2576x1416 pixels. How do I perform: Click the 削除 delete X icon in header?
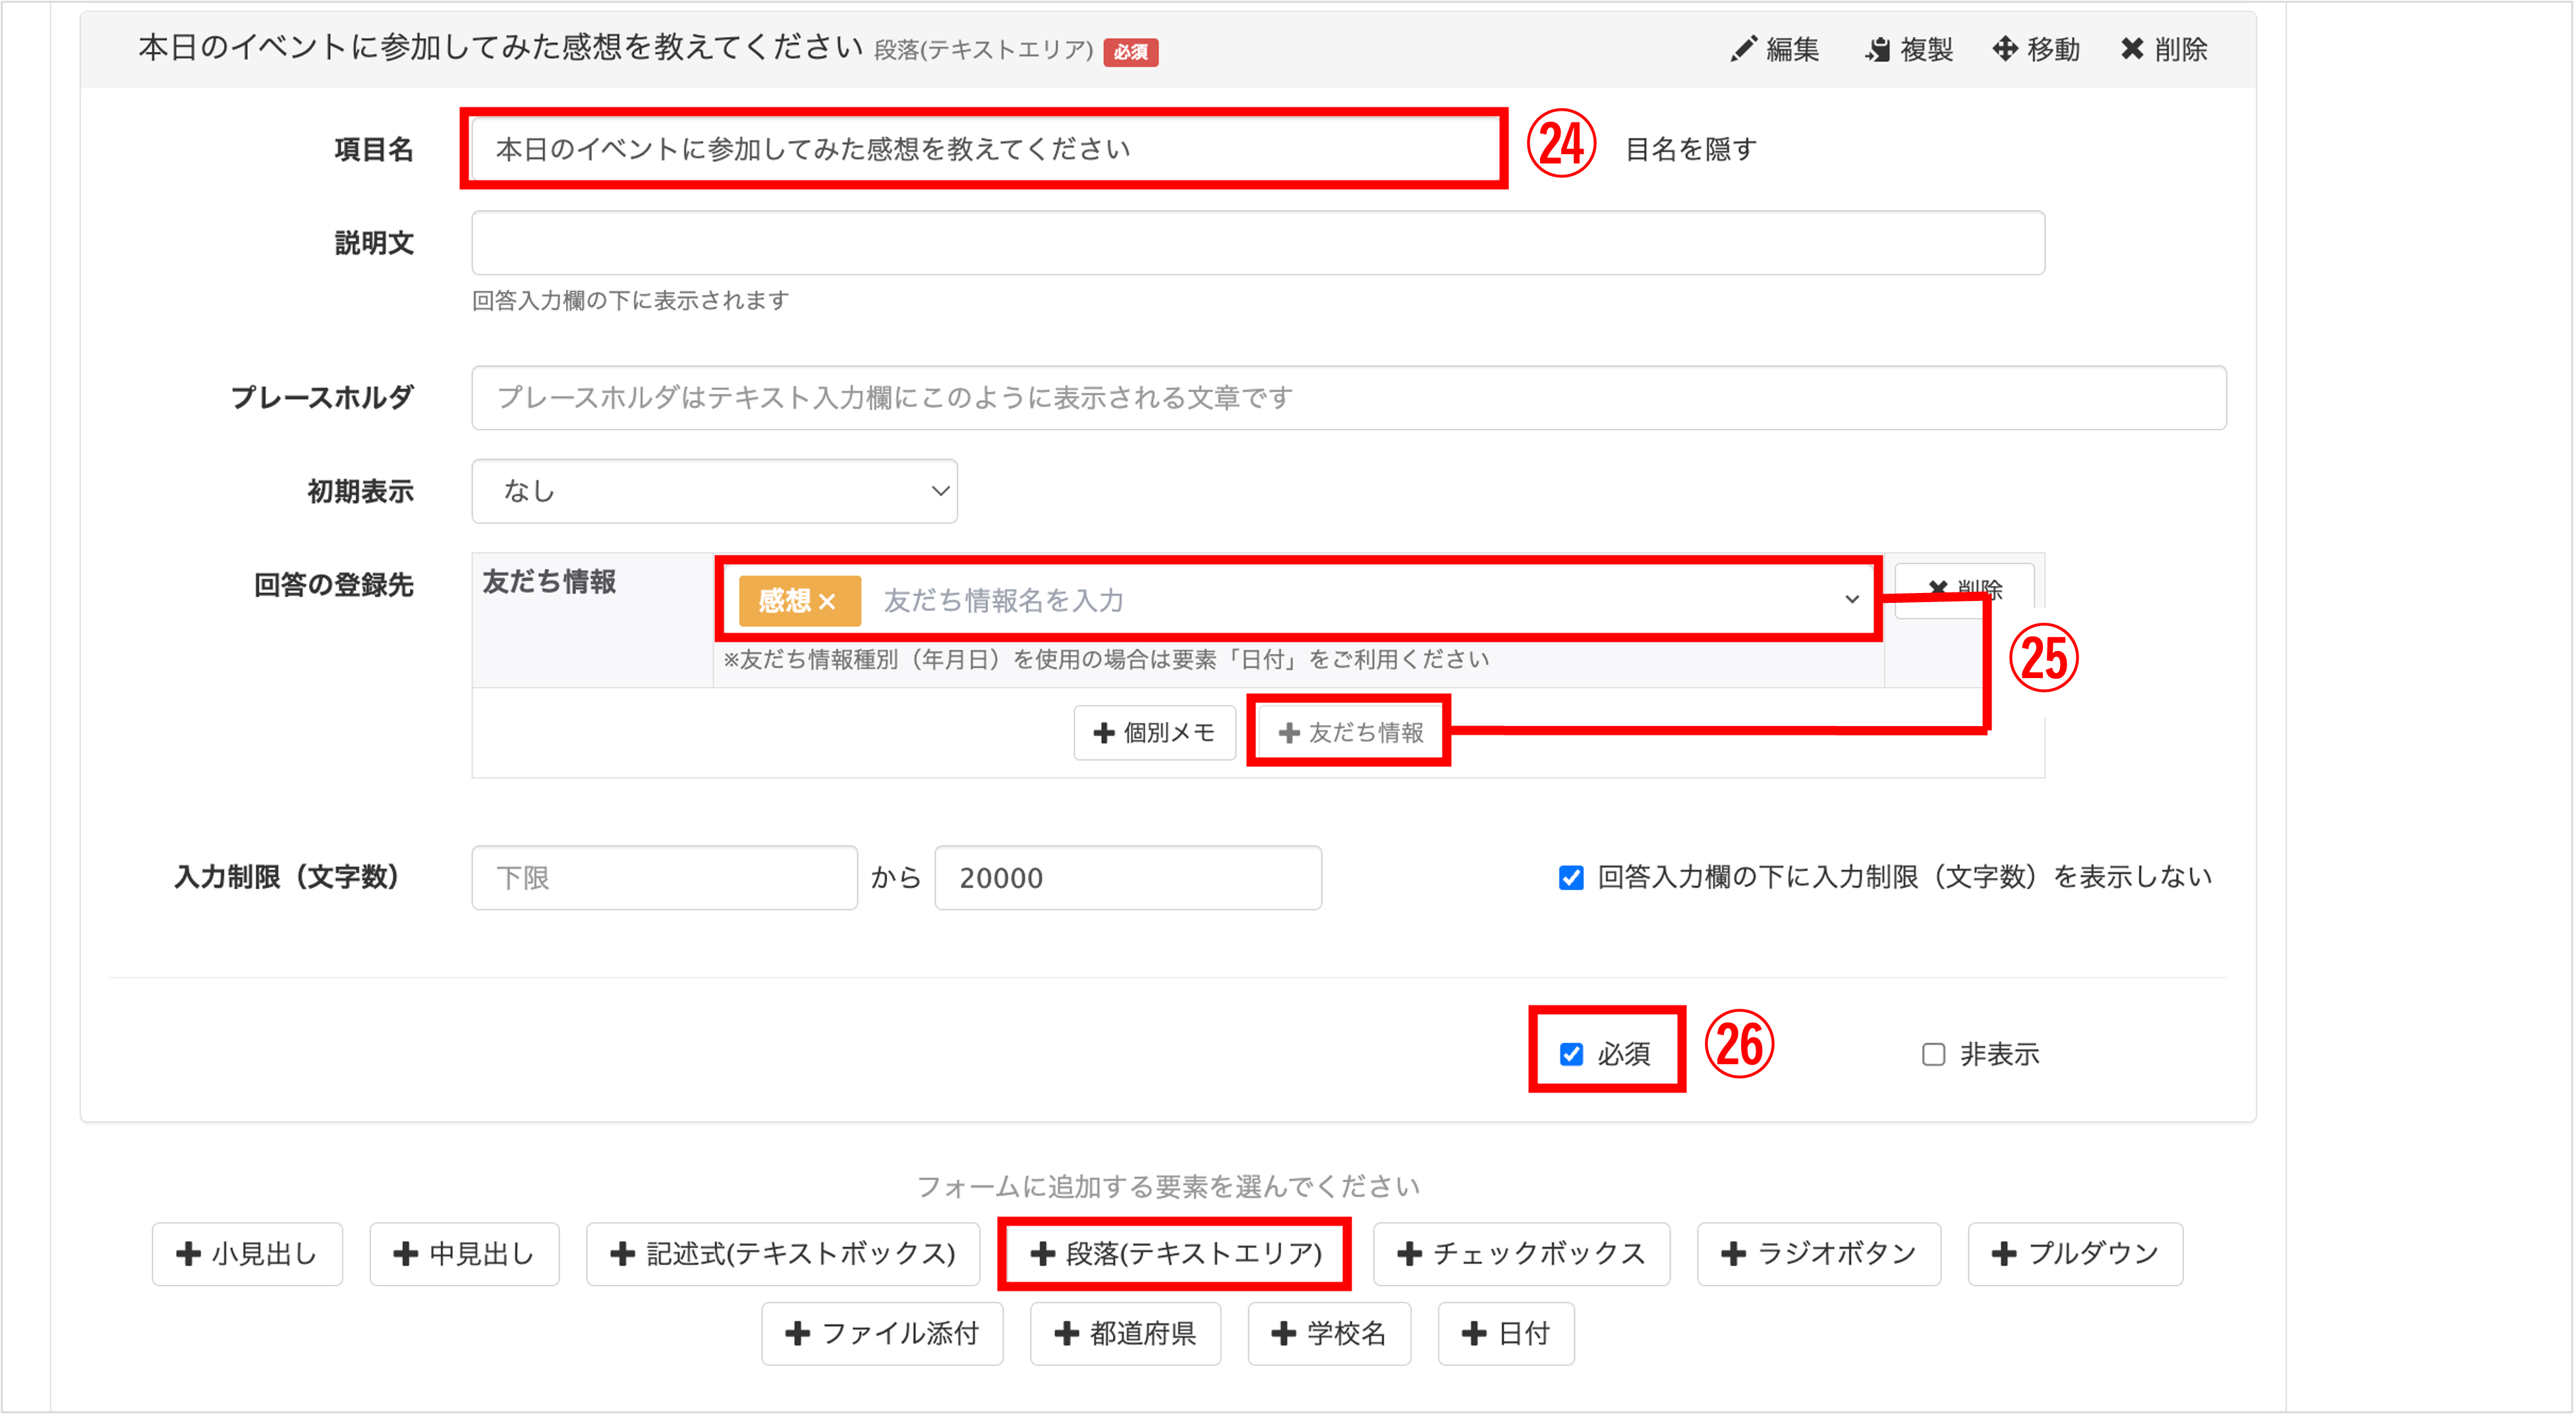pyautogui.click(x=2132, y=49)
